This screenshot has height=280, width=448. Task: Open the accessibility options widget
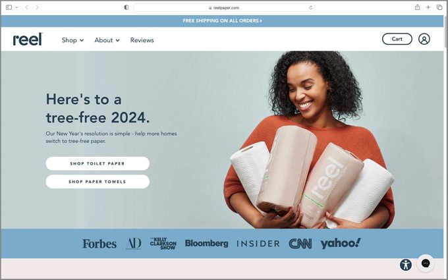406,265
